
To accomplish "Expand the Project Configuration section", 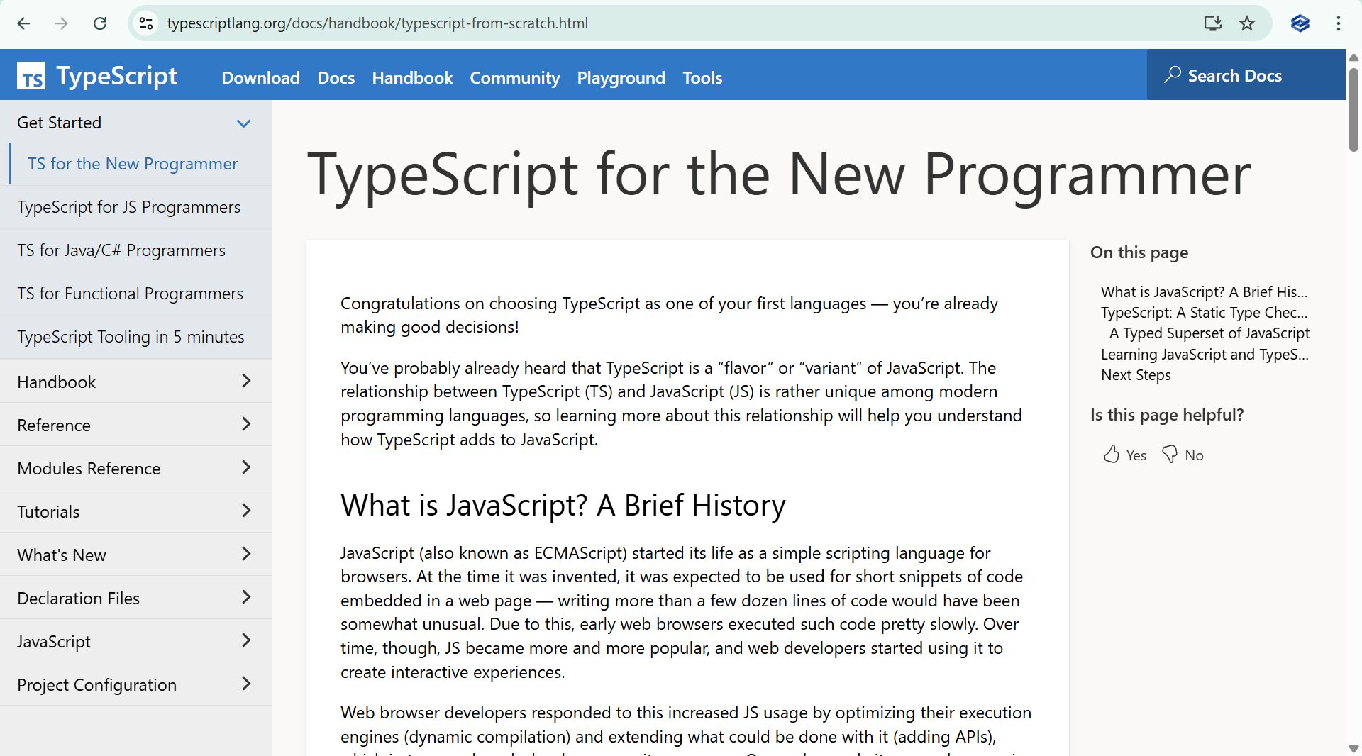I will (x=245, y=684).
